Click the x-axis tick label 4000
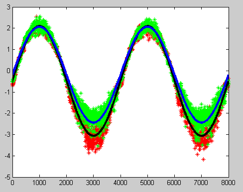Viewport: 243px width, 192px height. (x=121, y=183)
